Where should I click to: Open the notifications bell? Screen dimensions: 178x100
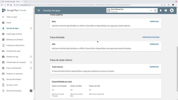click(161, 11)
